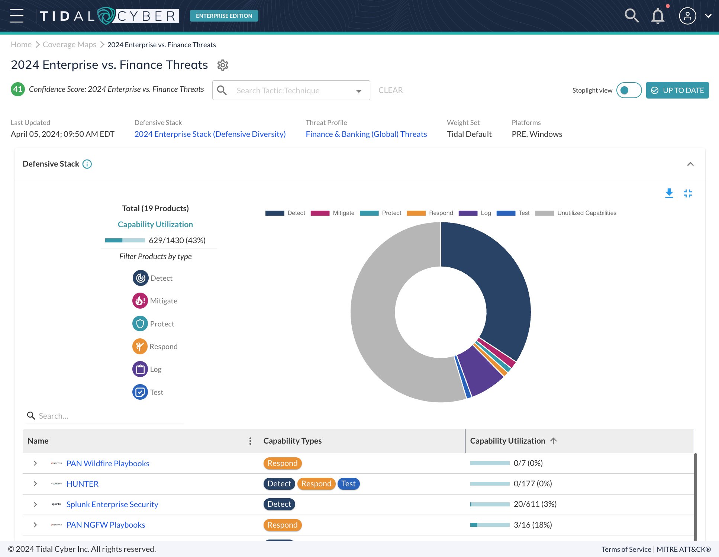Filter products by Respond type
719x557 pixels.
pos(140,346)
